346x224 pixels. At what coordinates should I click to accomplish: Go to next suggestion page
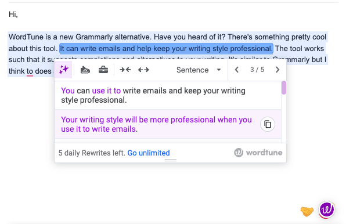277,70
